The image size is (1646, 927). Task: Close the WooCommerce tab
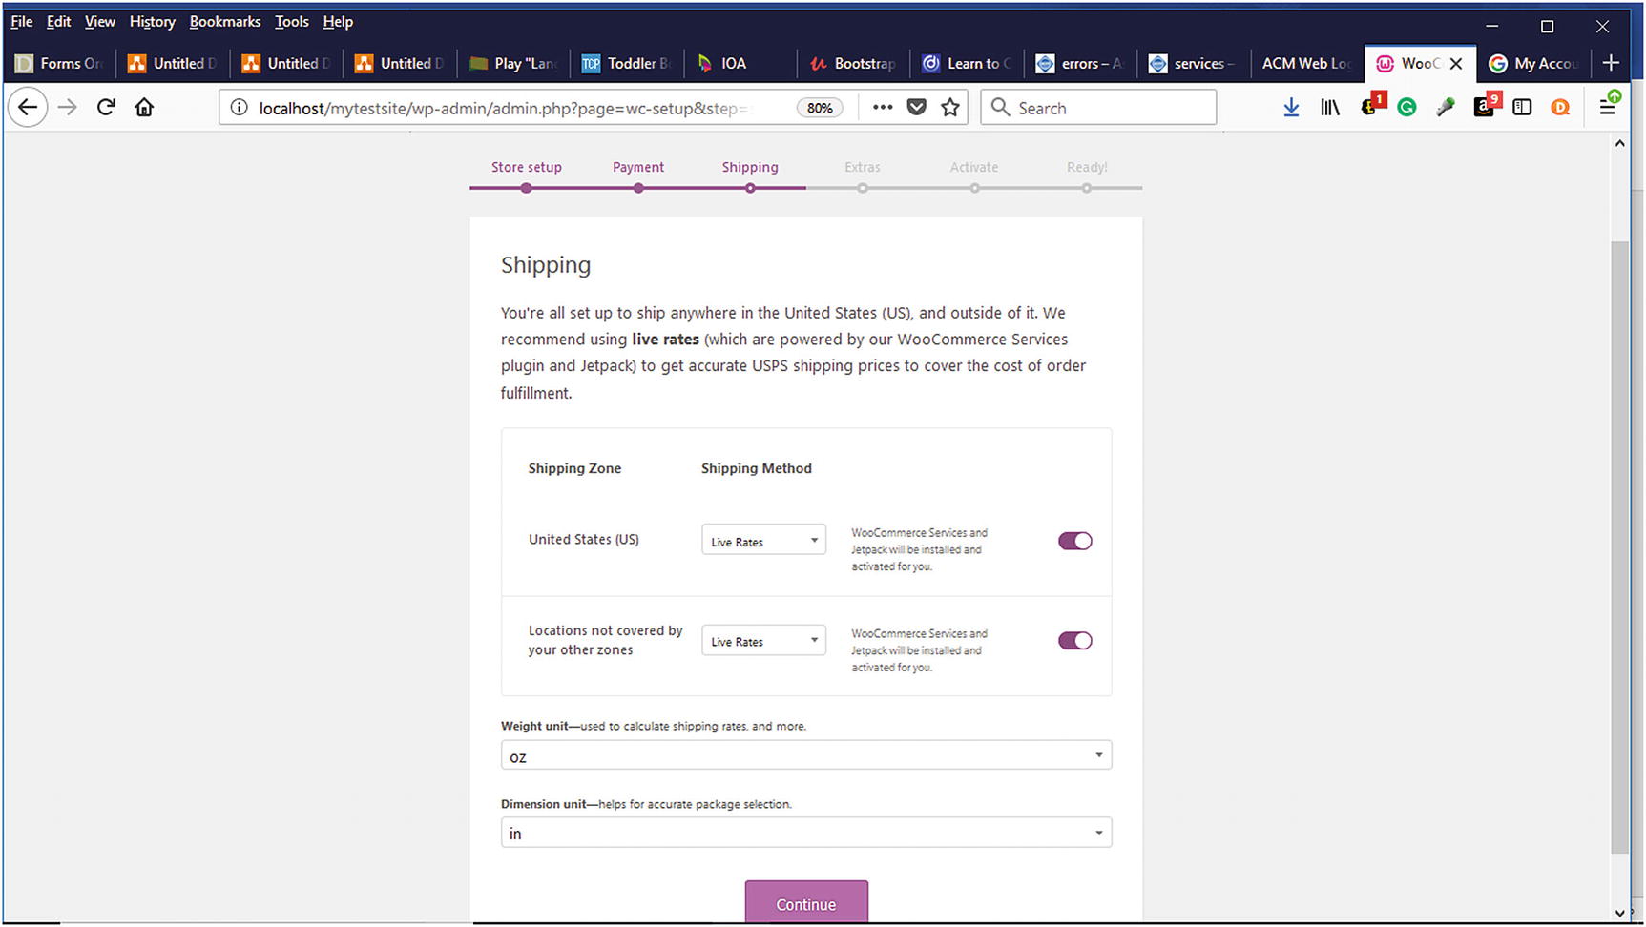[1456, 64]
